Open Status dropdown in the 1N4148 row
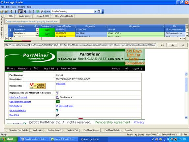 click(x=37, y=30)
